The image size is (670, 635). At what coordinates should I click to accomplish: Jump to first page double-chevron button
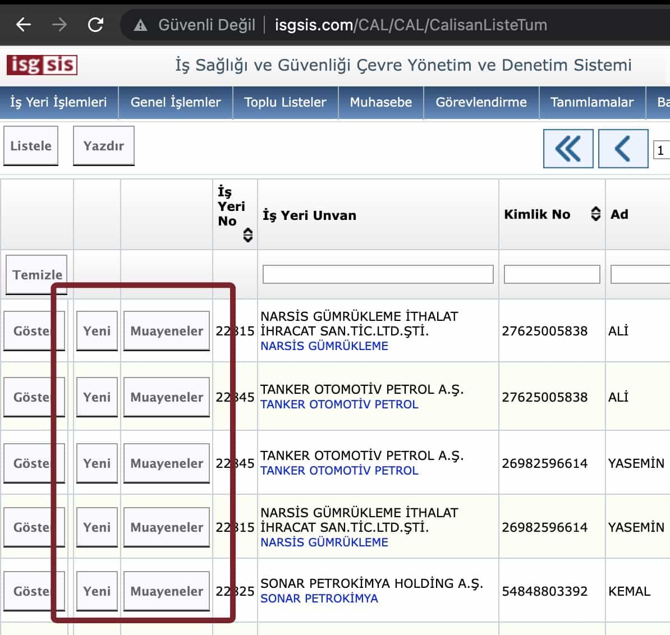pyautogui.click(x=568, y=149)
